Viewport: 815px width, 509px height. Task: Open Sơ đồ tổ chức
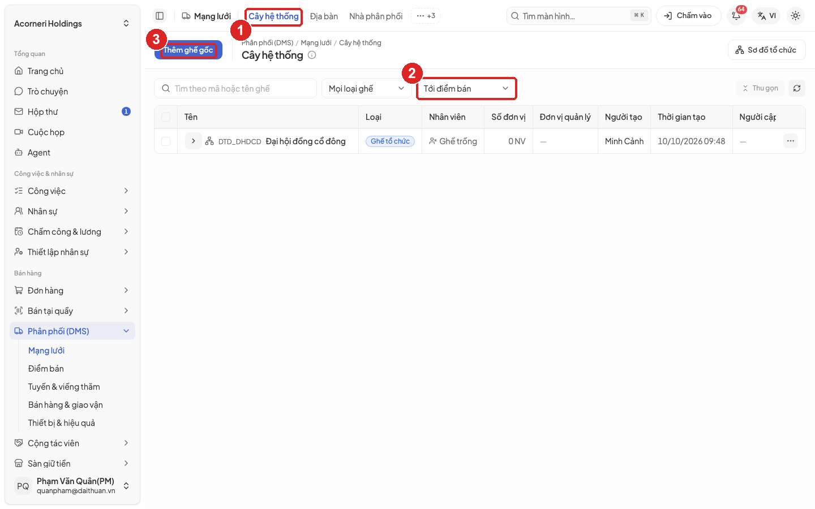pyautogui.click(x=766, y=50)
